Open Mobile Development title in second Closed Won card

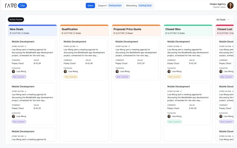tap(179, 86)
